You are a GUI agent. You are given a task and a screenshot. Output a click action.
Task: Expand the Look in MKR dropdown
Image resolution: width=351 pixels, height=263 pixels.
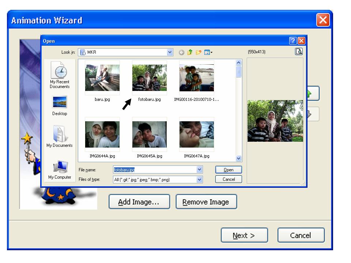[x=170, y=52]
